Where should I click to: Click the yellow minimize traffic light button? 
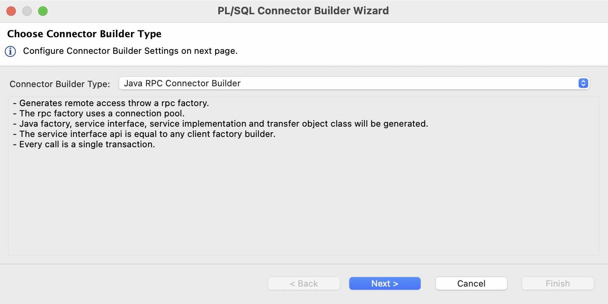tap(27, 11)
